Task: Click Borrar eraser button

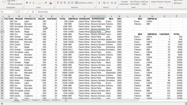Action: (178, 3)
